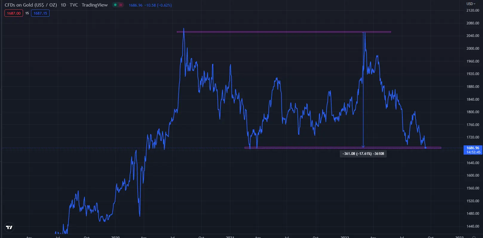Select the current price tag showing 14:52:45 countdown
The height and width of the screenshot is (238, 483).
pyautogui.click(x=473, y=150)
